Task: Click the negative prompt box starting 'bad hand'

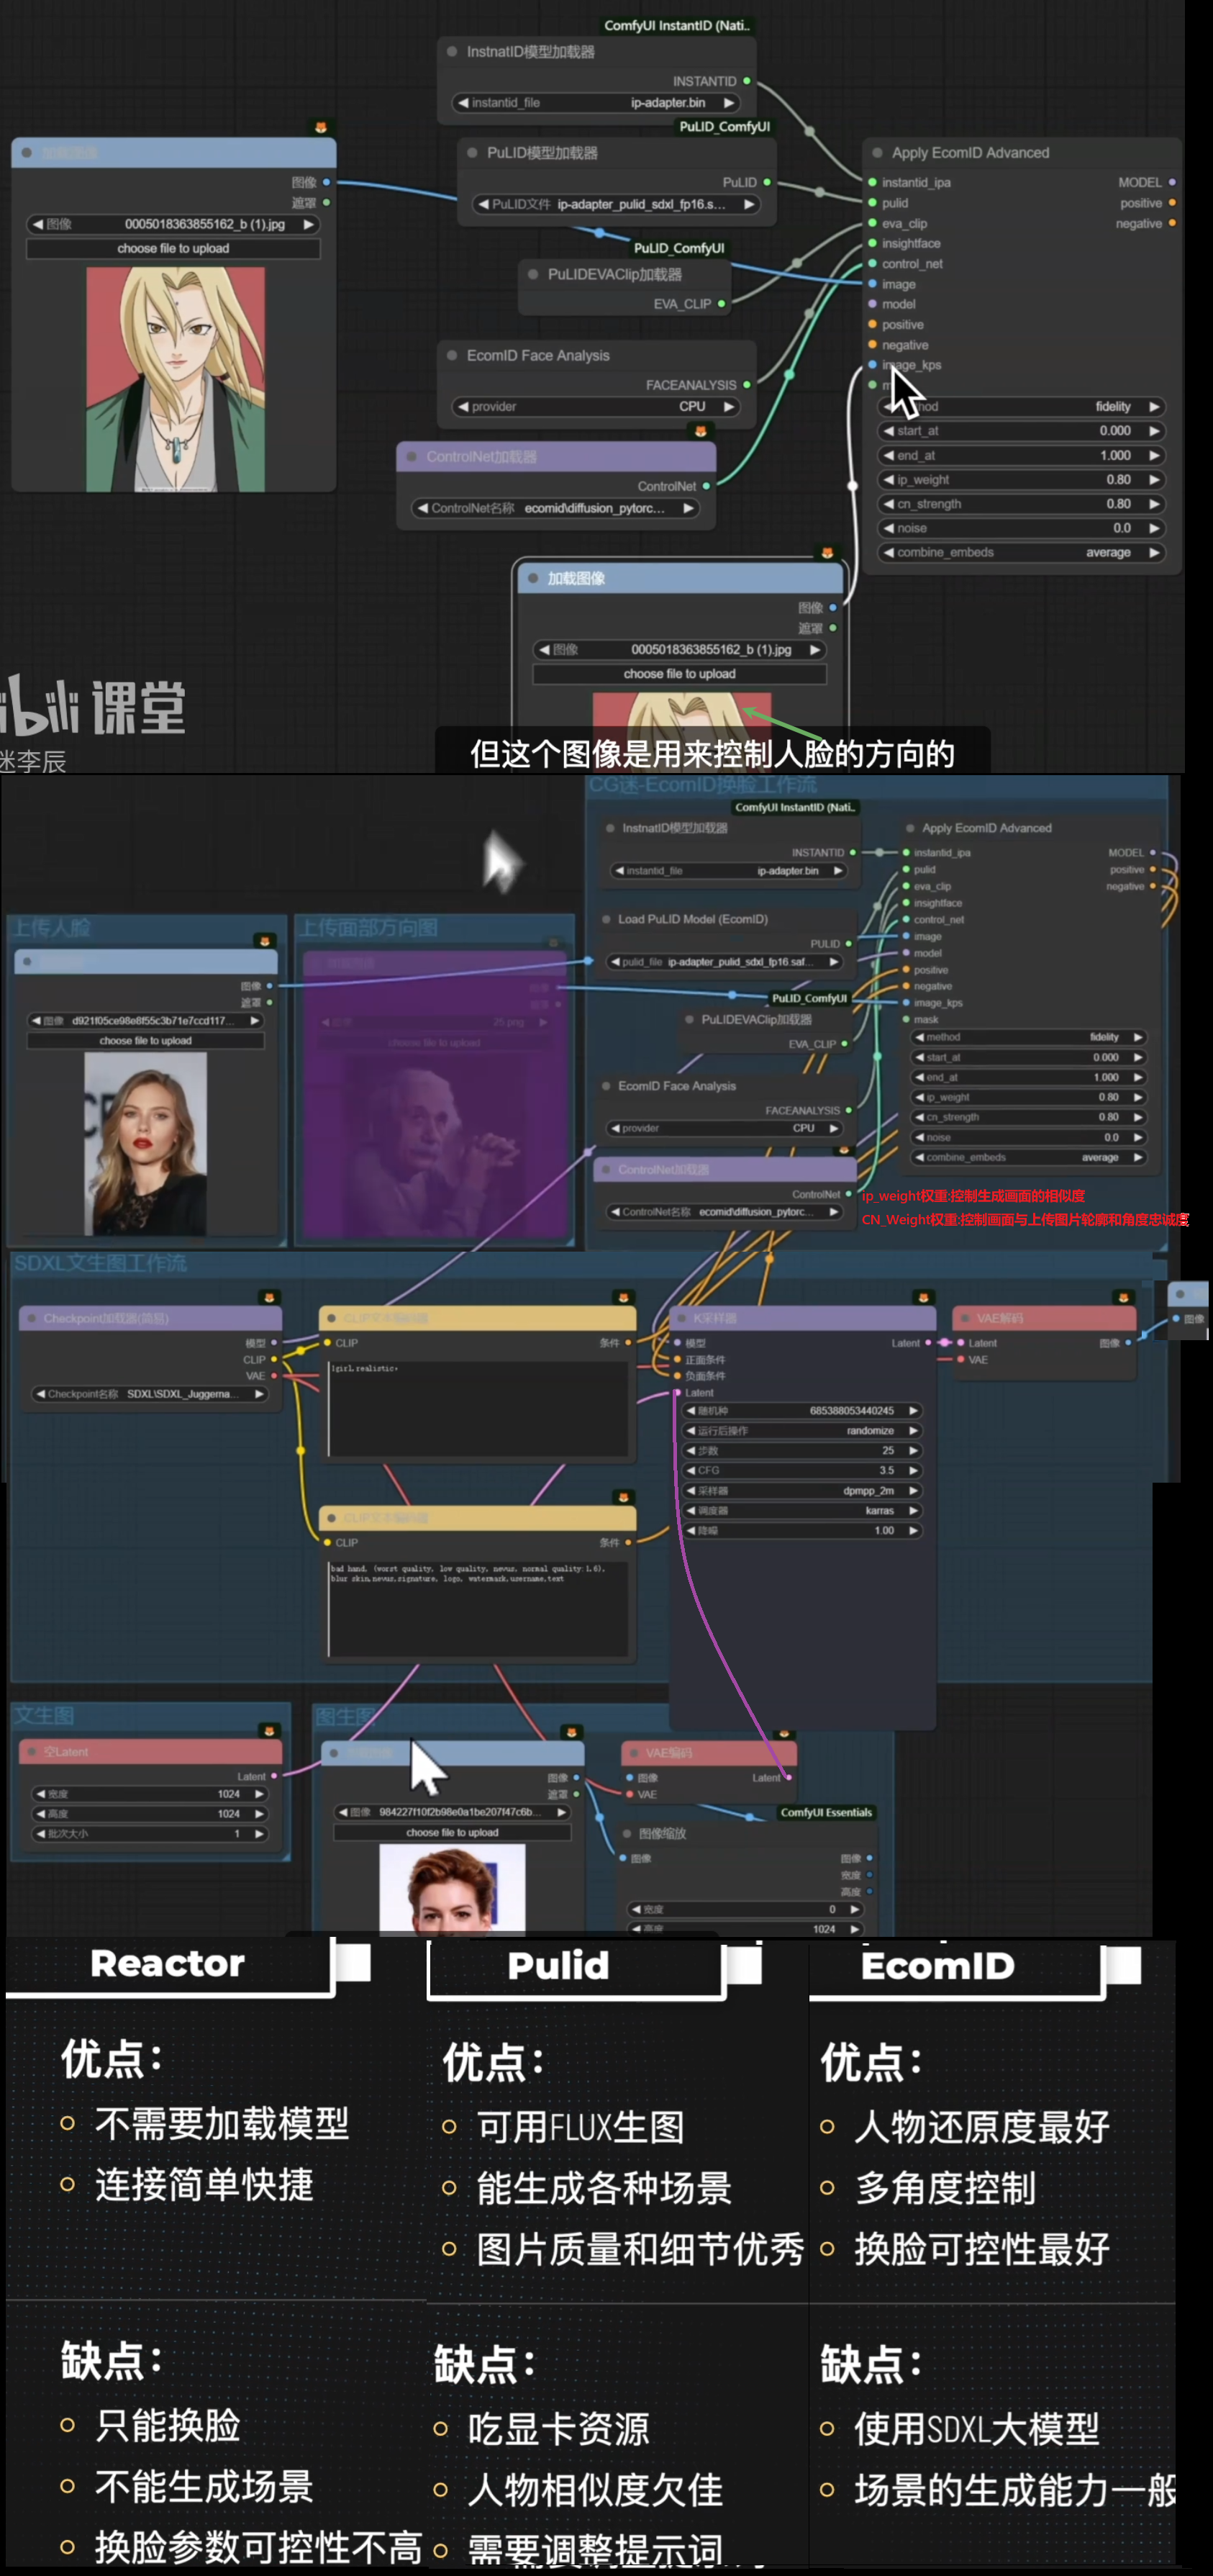Action: [x=480, y=1608]
